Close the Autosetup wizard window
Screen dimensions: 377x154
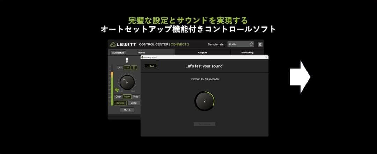[266, 57]
